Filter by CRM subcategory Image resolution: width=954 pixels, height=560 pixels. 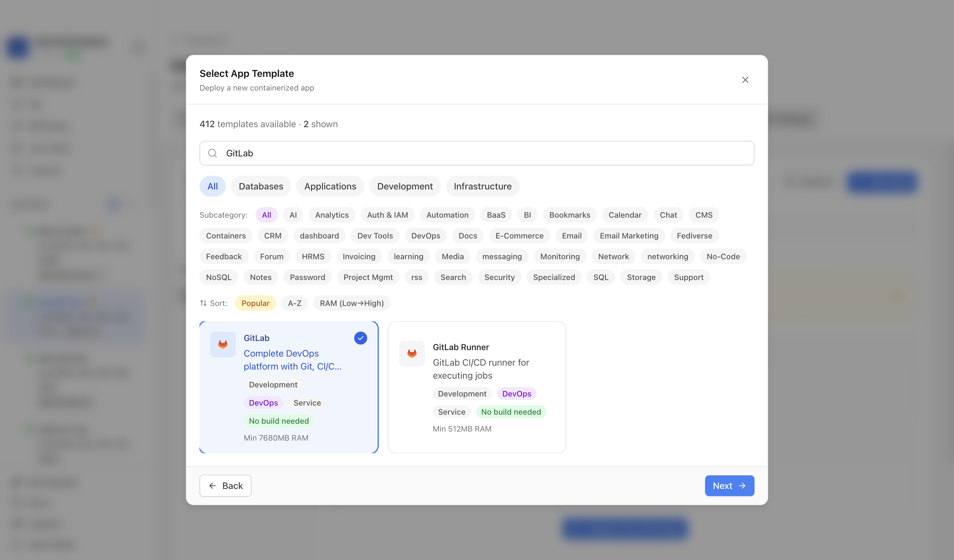point(273,236)
